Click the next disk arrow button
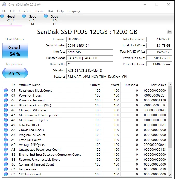This screenshot has width=175, height=179. click(169, 31)
